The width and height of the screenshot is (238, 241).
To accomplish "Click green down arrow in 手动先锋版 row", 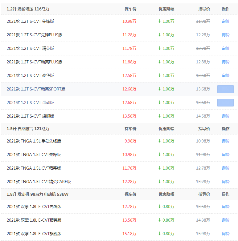I will point(160,141).
